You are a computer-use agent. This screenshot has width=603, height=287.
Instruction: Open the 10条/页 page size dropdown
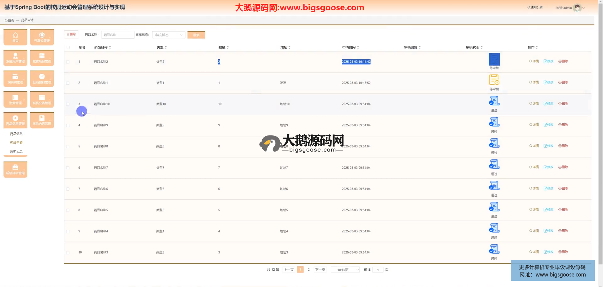point(345,270)
